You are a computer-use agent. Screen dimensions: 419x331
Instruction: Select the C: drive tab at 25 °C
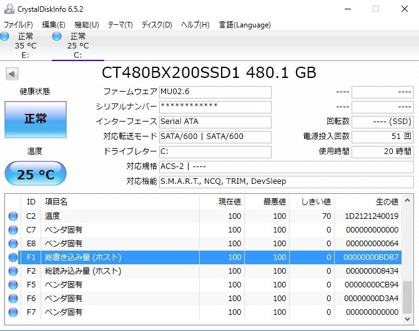(78, 46)
